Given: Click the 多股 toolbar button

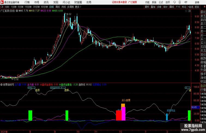Looking at the screenshot, I should click(159, 7).
